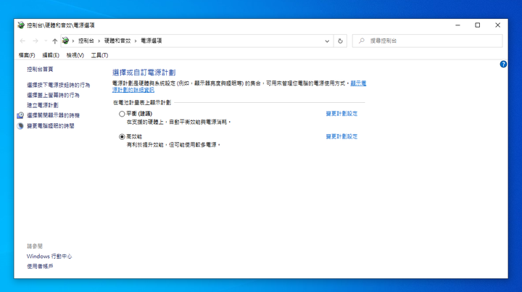Open 變更計劃設定 for 平衡 plan
The image size is (522, 292).
341,114
